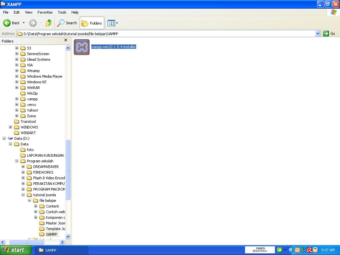Click the red antivirus tray icon
Image resolution: width=340 pixels, height=255 pixels.
point(309,250)
